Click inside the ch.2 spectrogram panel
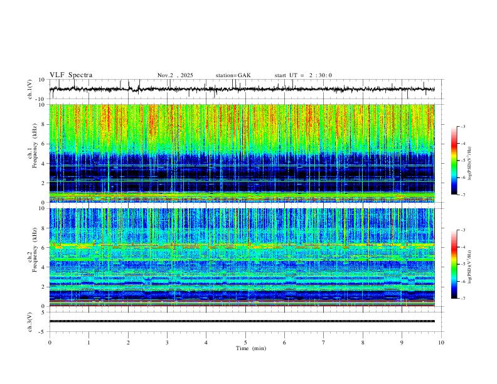 [x=242, y=257]
